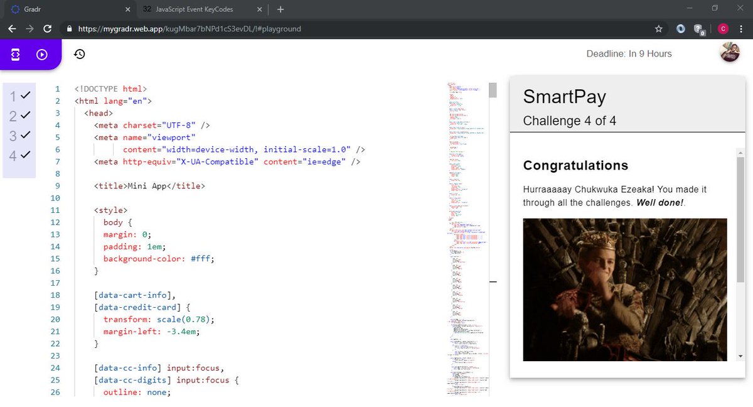753x407 pixels.
Task: Go back using the browser back arrow
Action: pyautogui.click(x=12, y=29)
